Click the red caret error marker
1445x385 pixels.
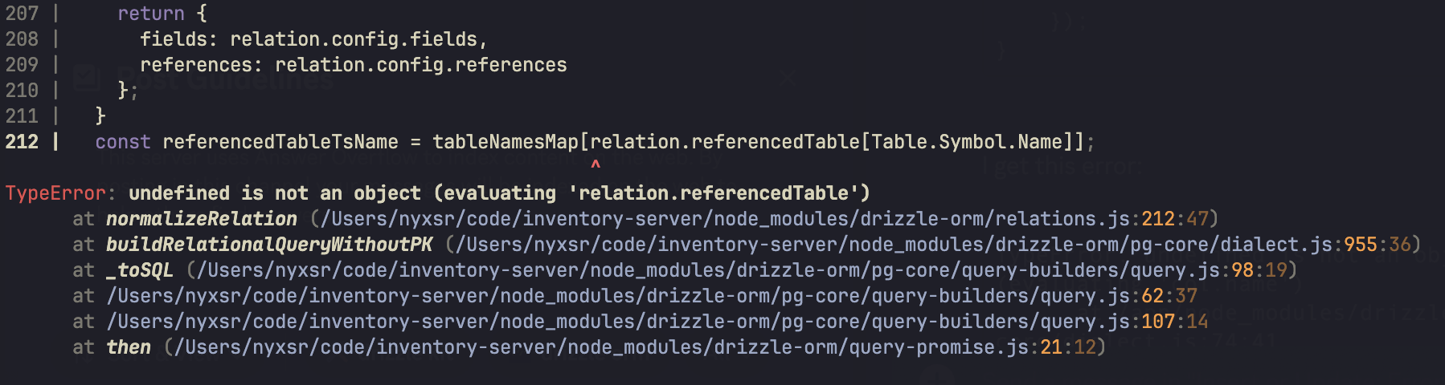coord(596,165)
